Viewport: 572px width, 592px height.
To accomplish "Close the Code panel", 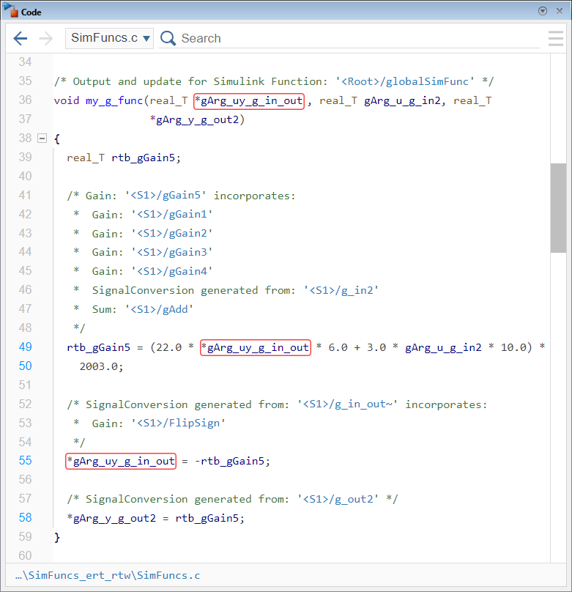I will [x=560, y=11].
